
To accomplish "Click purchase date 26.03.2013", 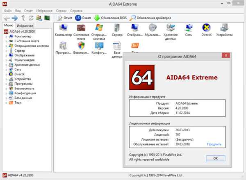I will pyautogui.click(x=182, y=130).
